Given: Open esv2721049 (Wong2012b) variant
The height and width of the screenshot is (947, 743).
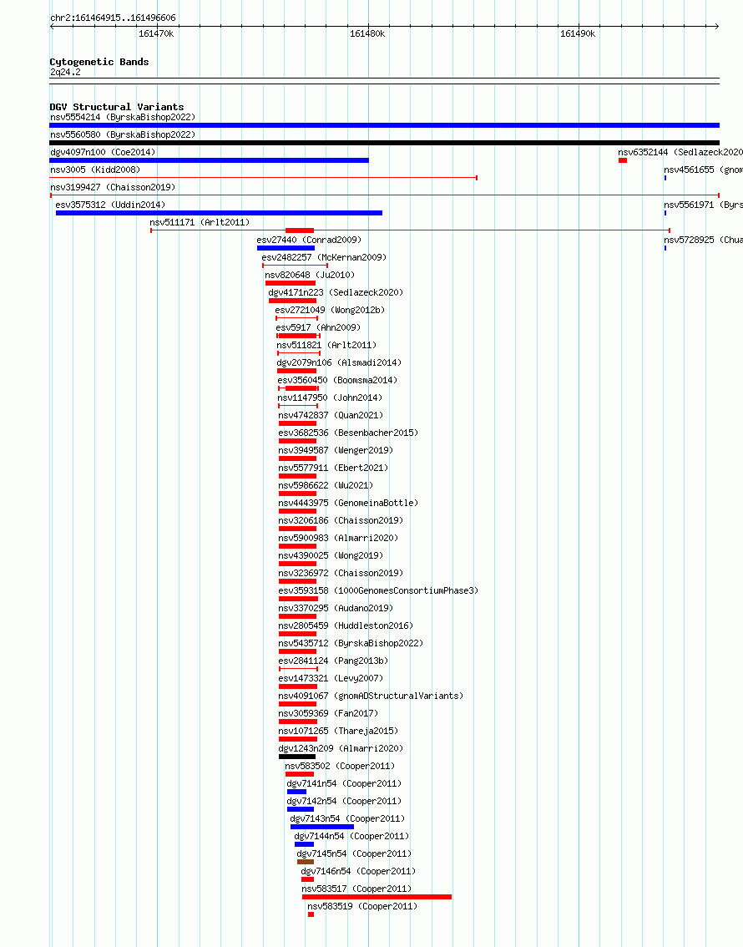Looking at the screenshot, I should pyautogui.click(x=330, y=310).
